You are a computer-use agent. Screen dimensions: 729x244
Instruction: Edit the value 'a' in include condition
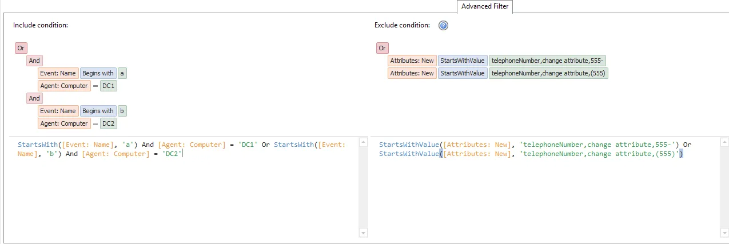[123, 73]
